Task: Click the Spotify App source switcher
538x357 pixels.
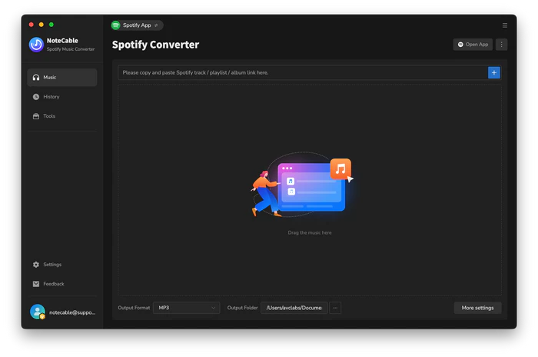Action: click(137, 25)
